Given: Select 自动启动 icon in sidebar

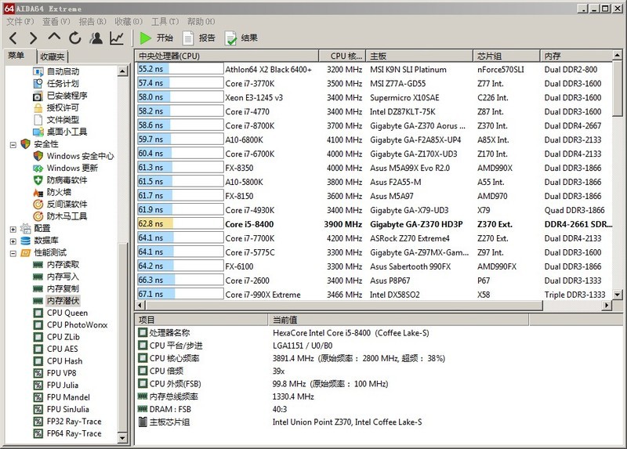Looking at the screenshot, I should [x=38, y=71].
